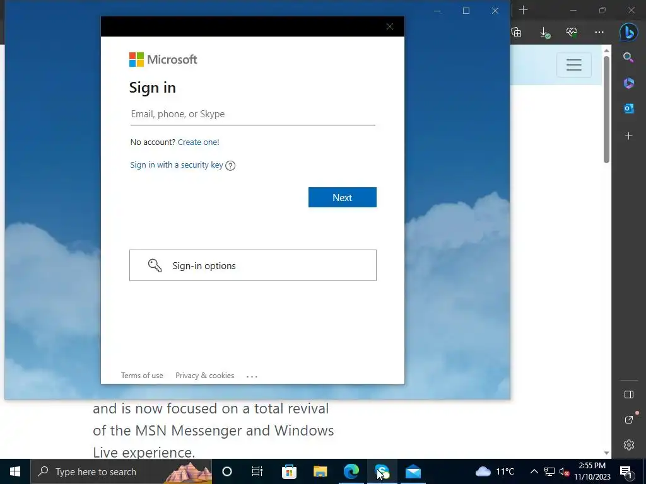Open Bing Copilot sidebar button
This screenshot has width=646, height=484.
click(628, 32)
